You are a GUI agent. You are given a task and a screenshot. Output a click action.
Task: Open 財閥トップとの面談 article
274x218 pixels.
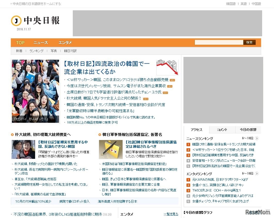pyautogui.click(x=46, y=164)
